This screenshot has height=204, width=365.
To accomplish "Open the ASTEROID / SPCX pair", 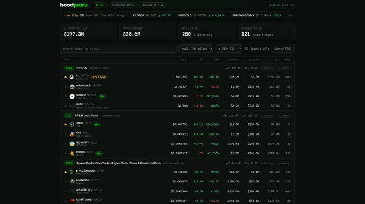I will [177, 191].
